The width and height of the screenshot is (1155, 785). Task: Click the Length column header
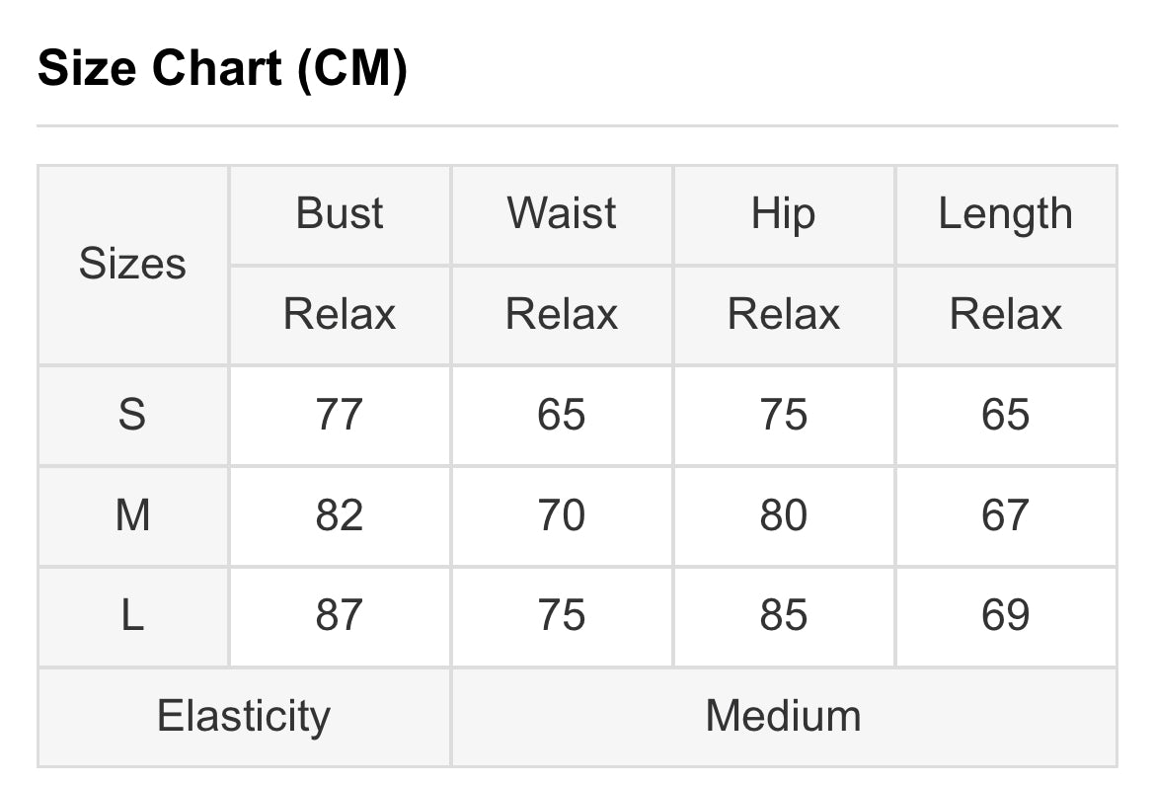[x=1006, y=214]
